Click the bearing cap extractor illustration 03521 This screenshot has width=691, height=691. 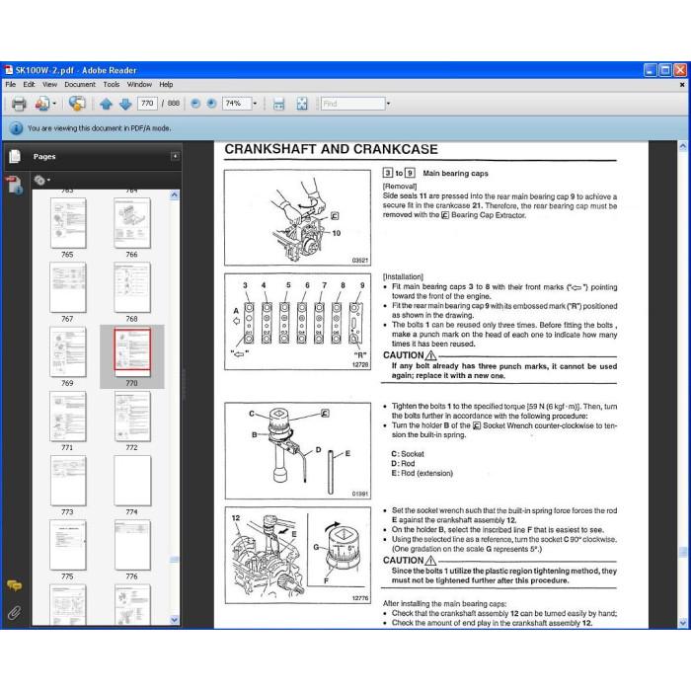coord(297,218)
